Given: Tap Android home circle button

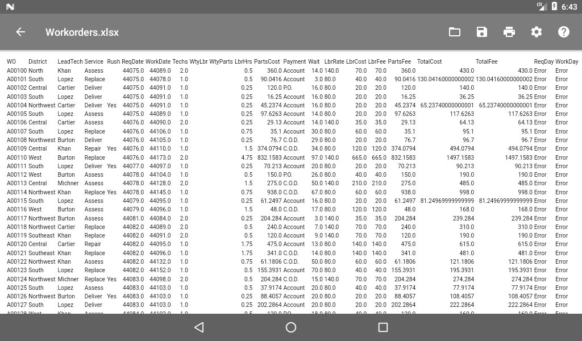Looking at the screenshot, I should tap(291, 327).
